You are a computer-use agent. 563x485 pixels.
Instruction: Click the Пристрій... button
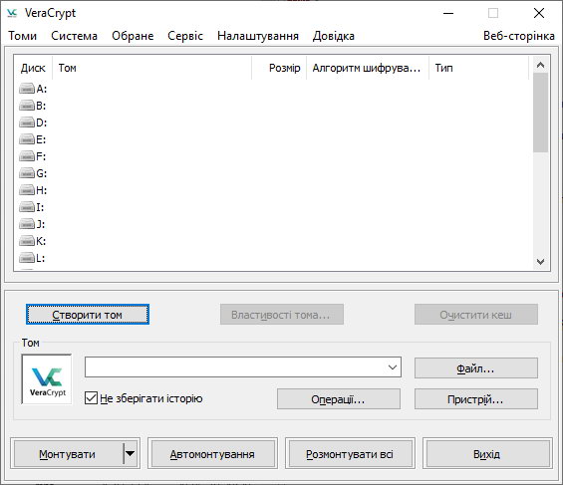tap(476, 399)
